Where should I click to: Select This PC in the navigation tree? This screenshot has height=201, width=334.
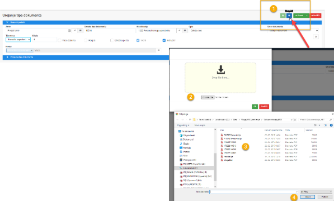pyautogui.click(x=186, y=131)
